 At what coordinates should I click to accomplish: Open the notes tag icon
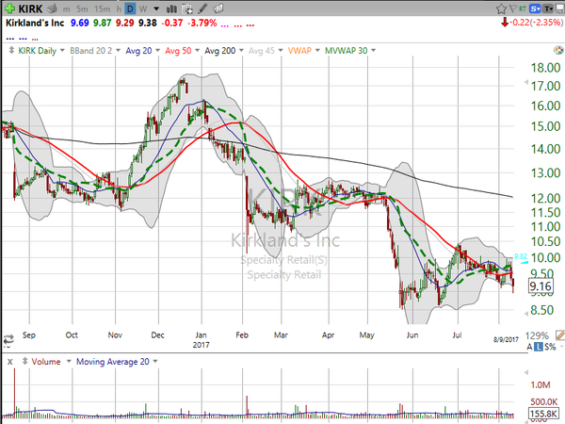[x=218, y=8]
